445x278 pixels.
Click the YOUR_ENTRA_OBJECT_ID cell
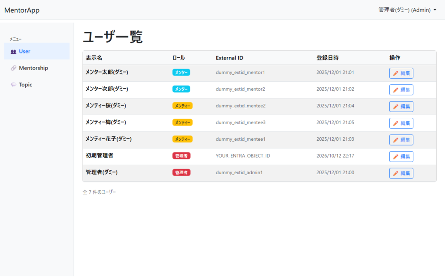coord(243,156)
